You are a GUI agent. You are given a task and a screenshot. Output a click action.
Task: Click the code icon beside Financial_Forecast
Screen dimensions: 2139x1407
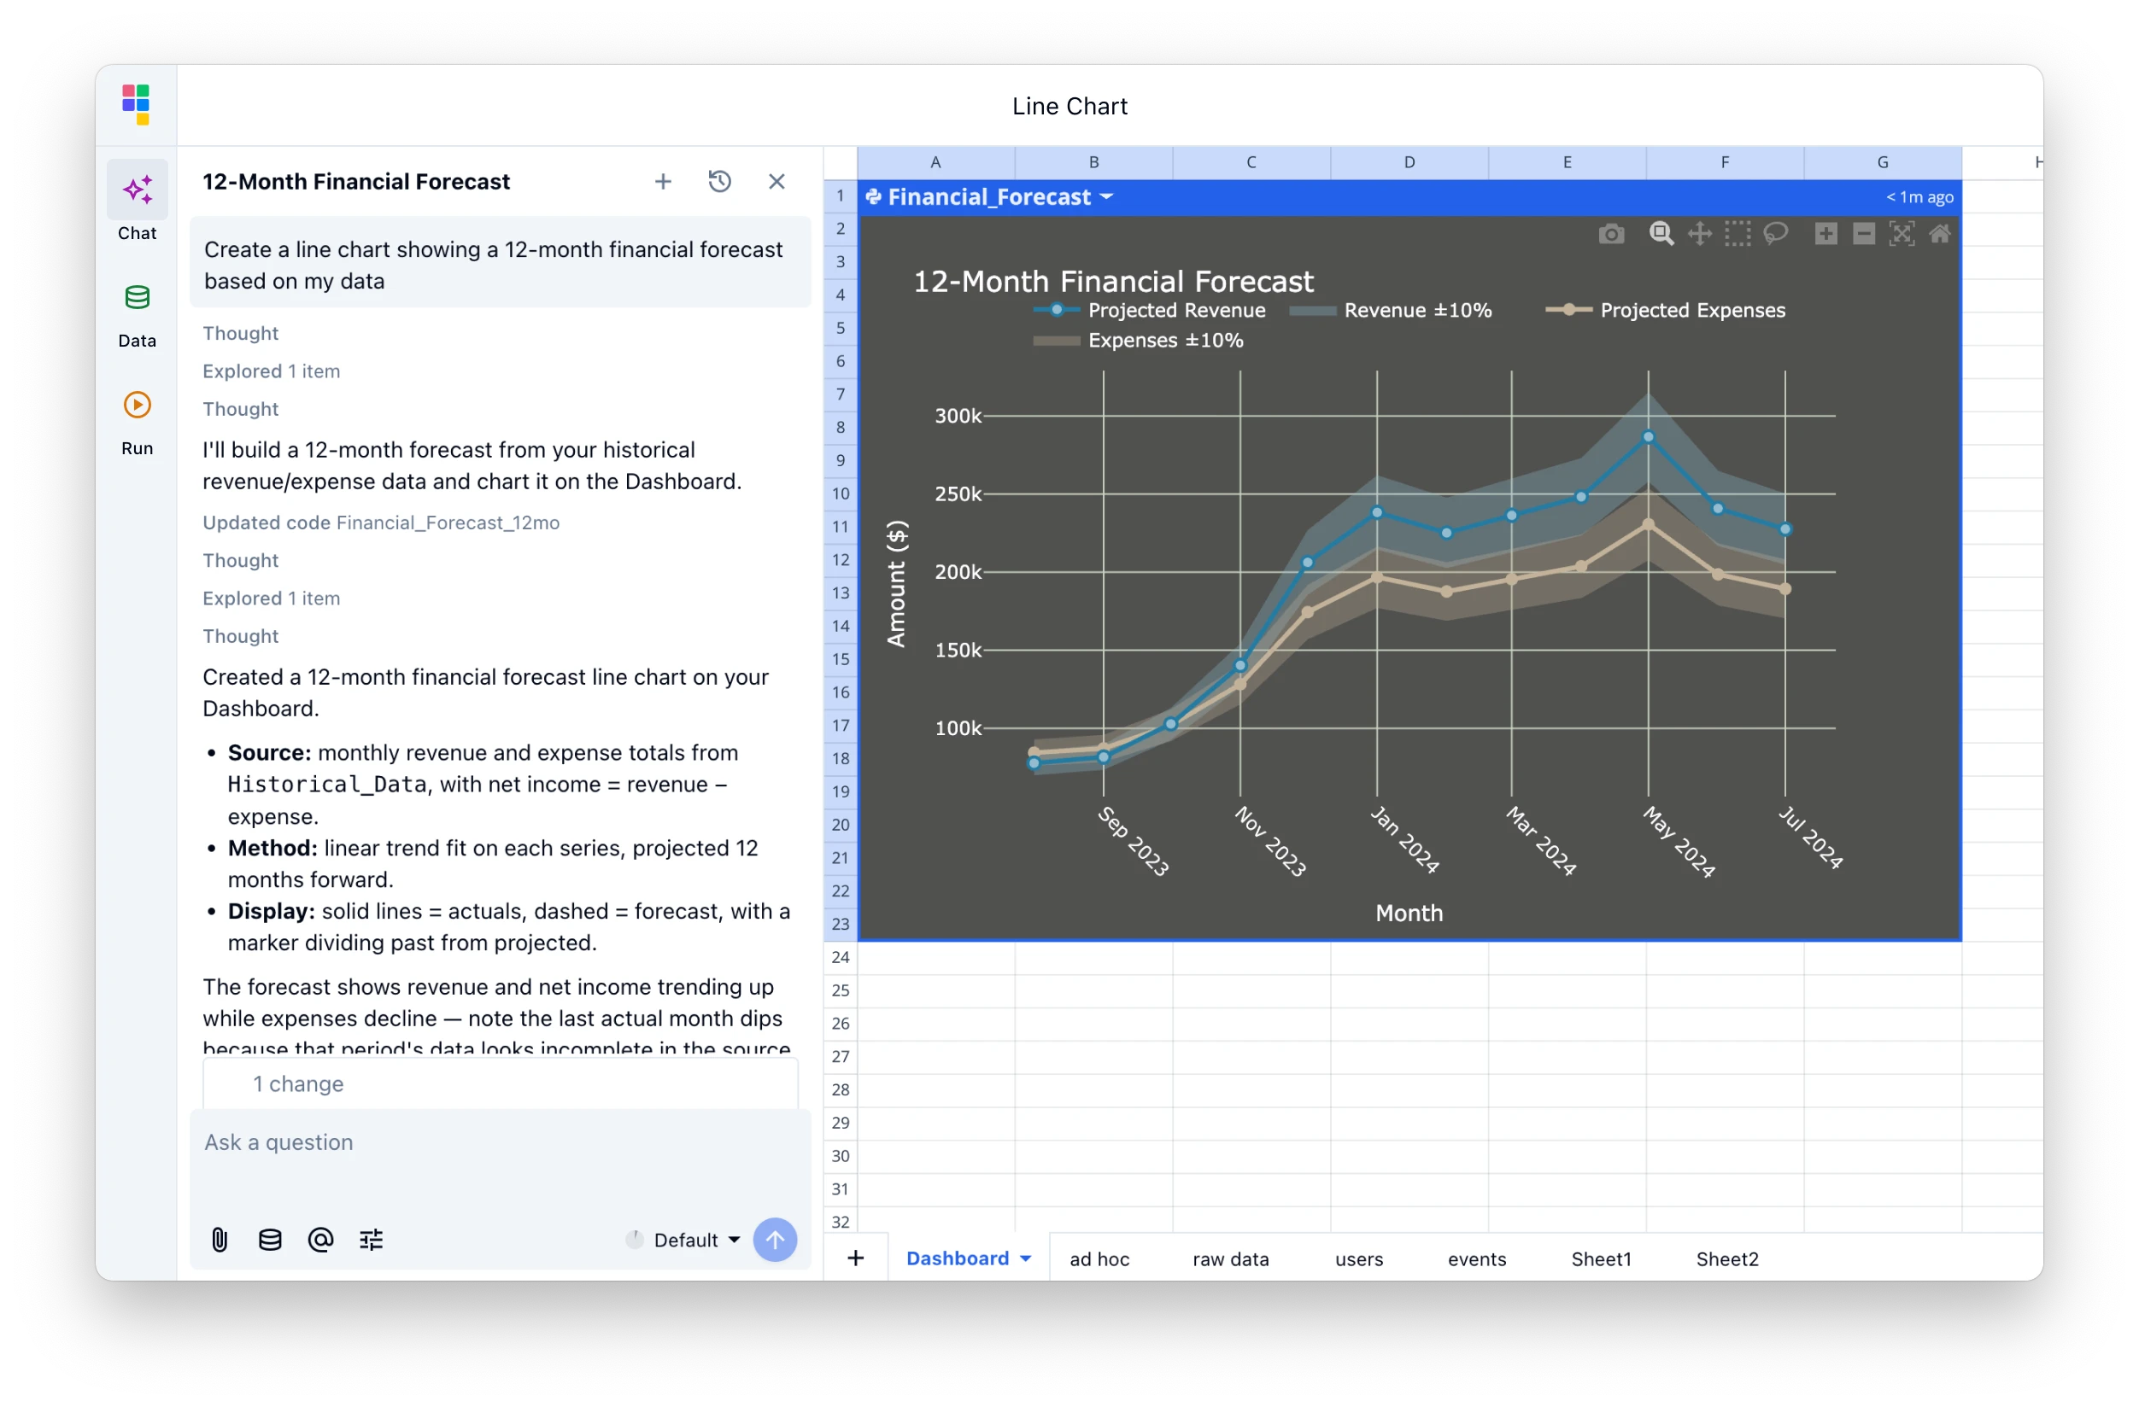873,196
